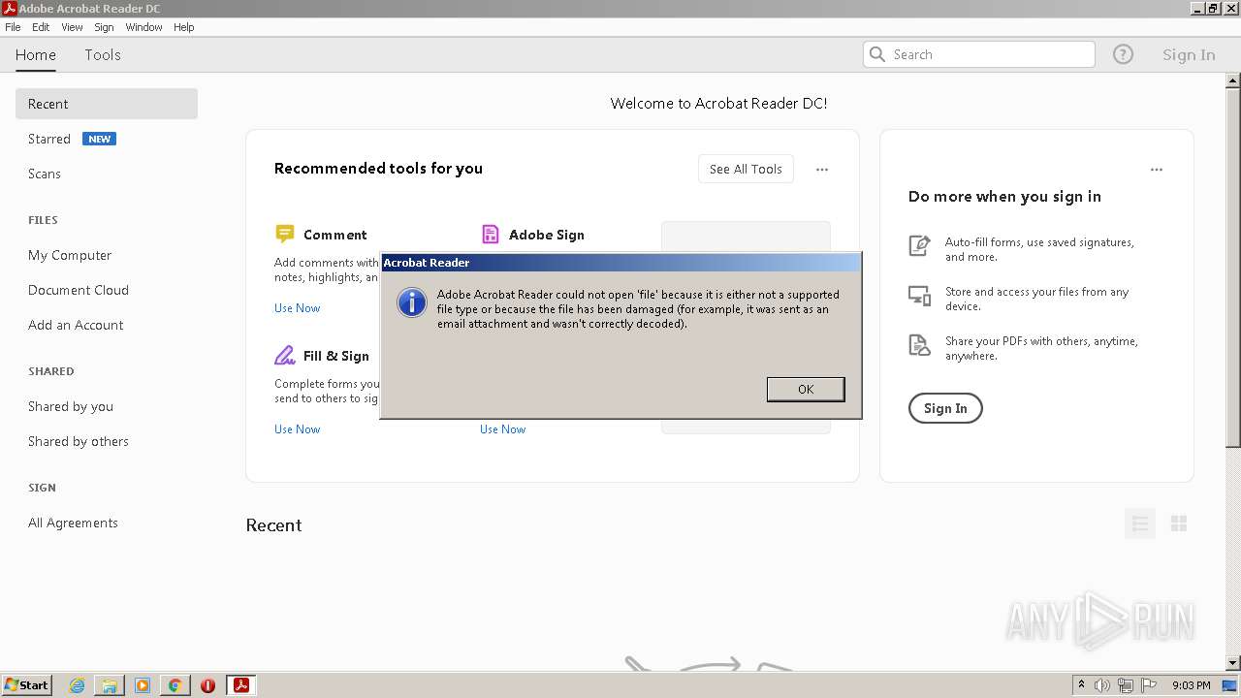Click the Sign In pill button
This screenshot has height=698, width=1241.
[x=945, y=408]
